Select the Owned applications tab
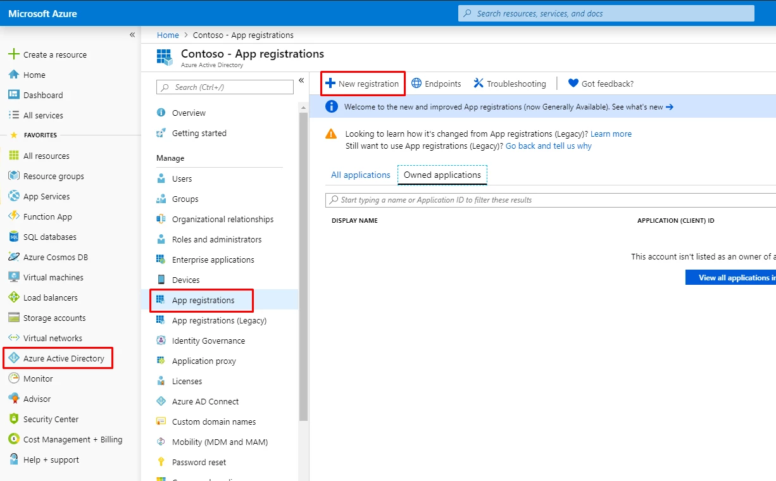 (442, 175)
